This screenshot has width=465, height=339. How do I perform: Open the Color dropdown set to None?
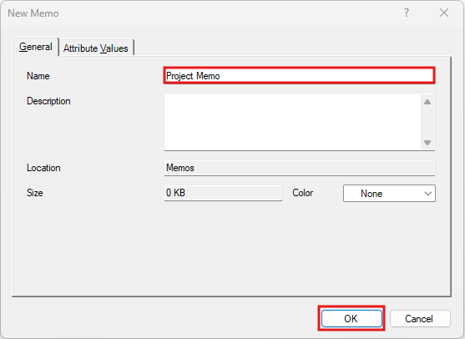pyautogui.click(x=389, y=194)
